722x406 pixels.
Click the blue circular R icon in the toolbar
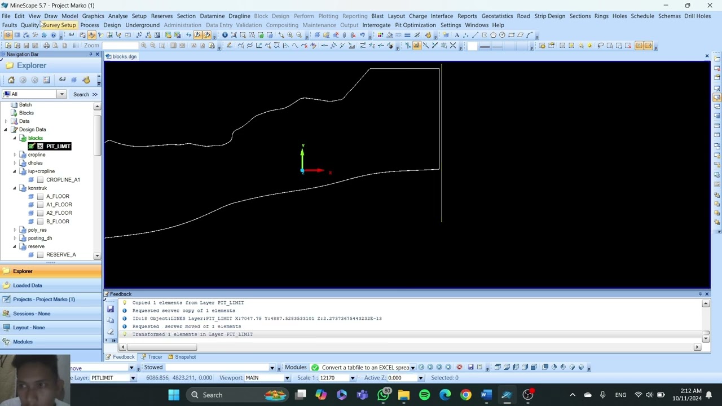[x=224, y=35]
